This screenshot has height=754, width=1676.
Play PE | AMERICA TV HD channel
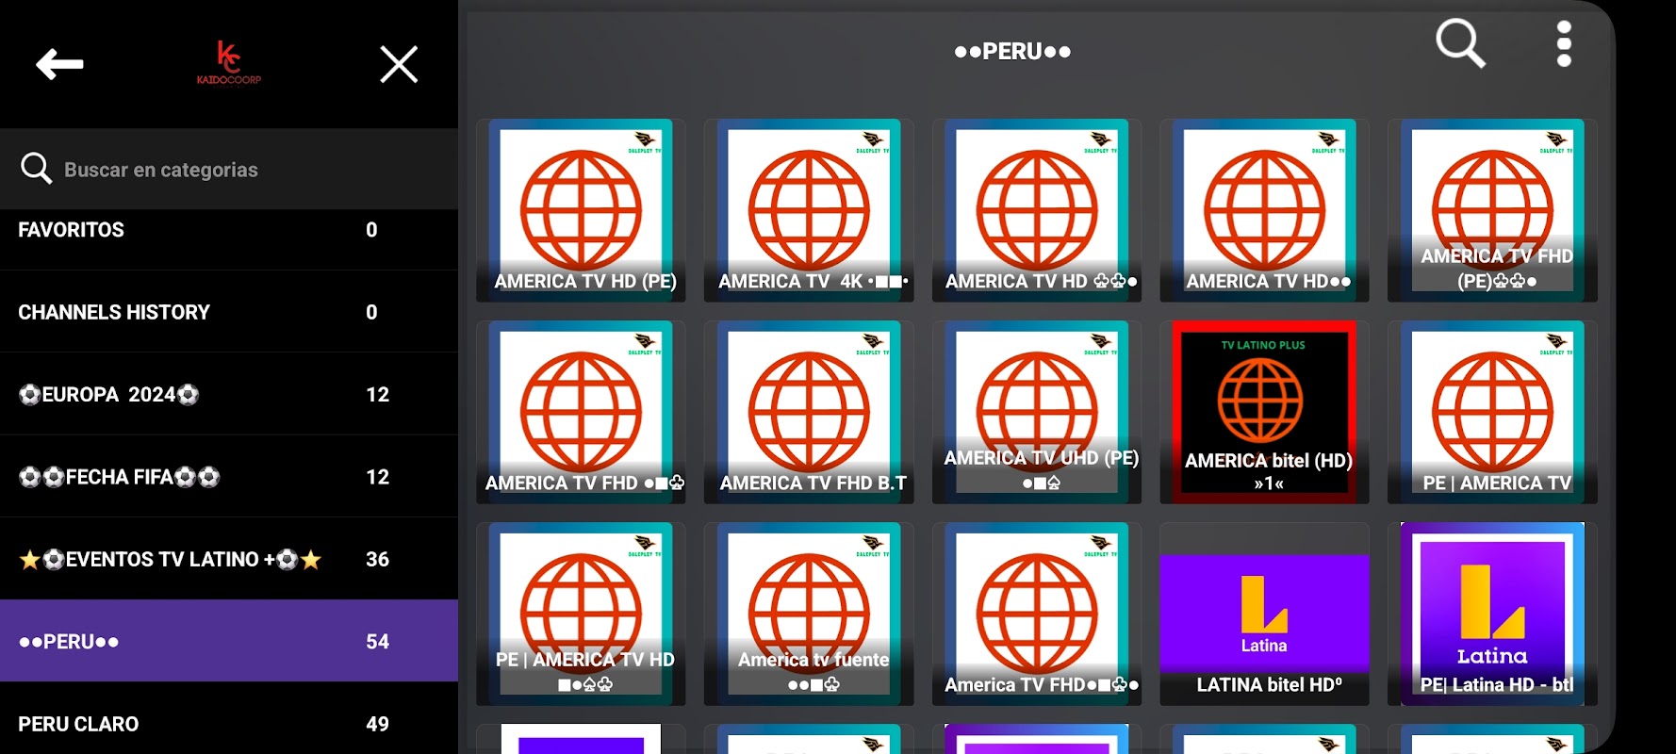pyautogui.click(x=581, y=614)
